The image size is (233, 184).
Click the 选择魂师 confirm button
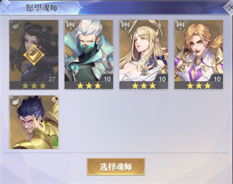116,167
